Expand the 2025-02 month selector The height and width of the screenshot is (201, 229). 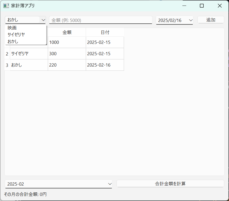110,184
